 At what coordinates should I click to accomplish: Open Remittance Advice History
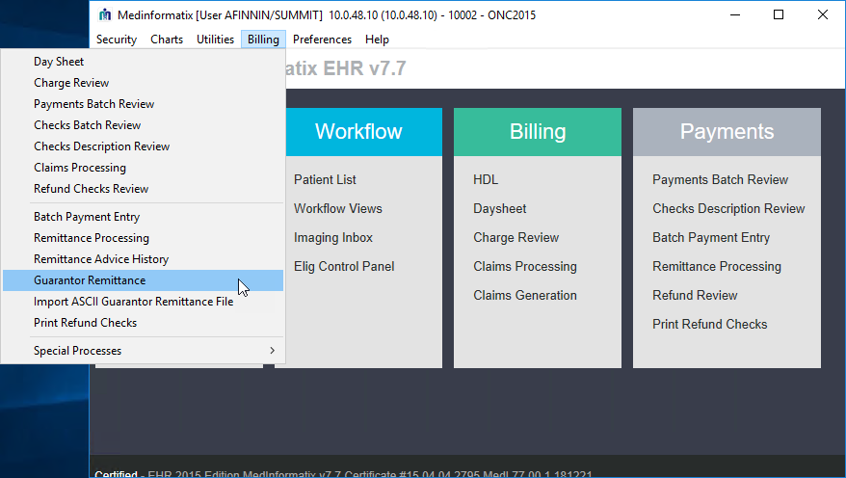click(143, 259)
